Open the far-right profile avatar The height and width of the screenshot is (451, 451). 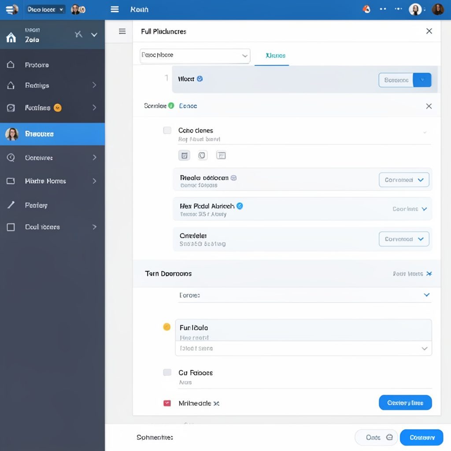click(x=438, y=10)
